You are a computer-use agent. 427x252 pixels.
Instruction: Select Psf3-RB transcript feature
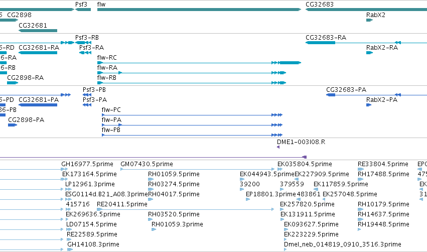click(x=83, y=43)
